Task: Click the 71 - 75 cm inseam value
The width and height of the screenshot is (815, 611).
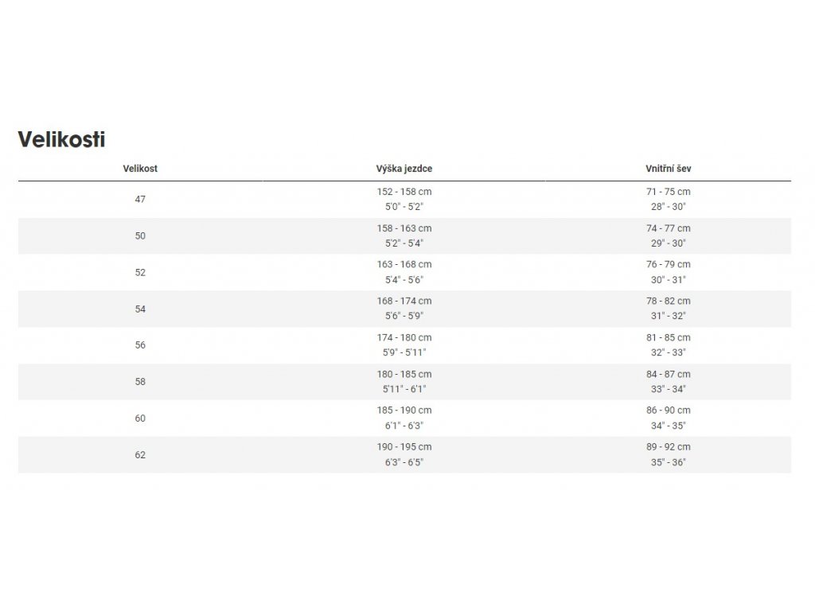Action: tap(668, 192)
